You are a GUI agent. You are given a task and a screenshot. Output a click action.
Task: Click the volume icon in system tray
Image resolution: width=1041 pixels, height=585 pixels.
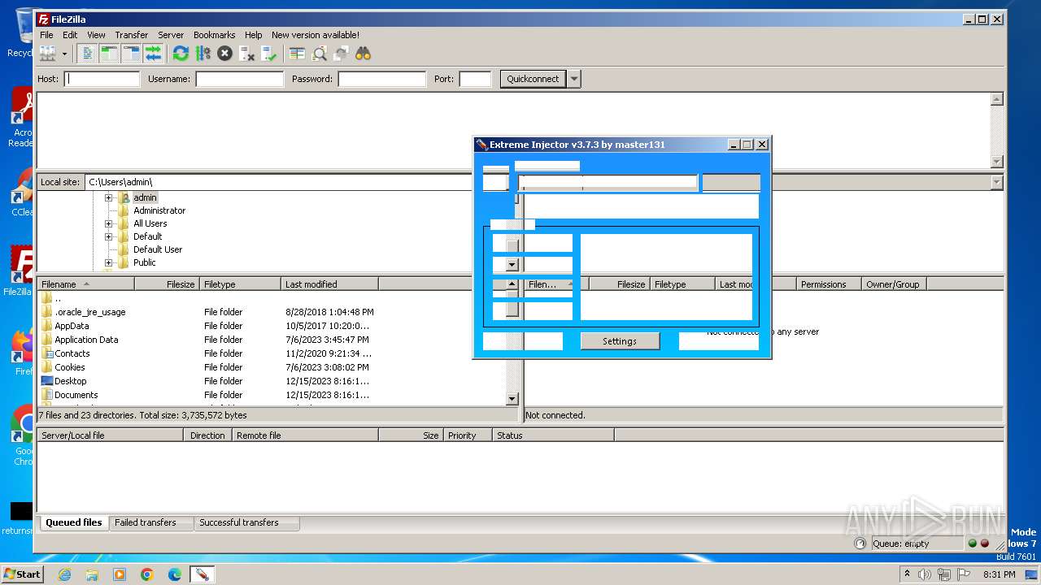925,574
